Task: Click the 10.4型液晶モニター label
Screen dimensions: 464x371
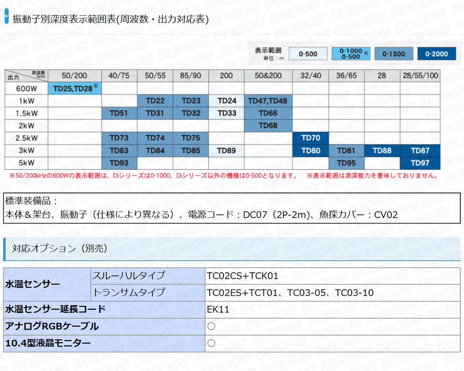Action: tap(48, 343)
